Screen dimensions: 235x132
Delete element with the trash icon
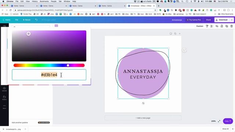(232, 26)
